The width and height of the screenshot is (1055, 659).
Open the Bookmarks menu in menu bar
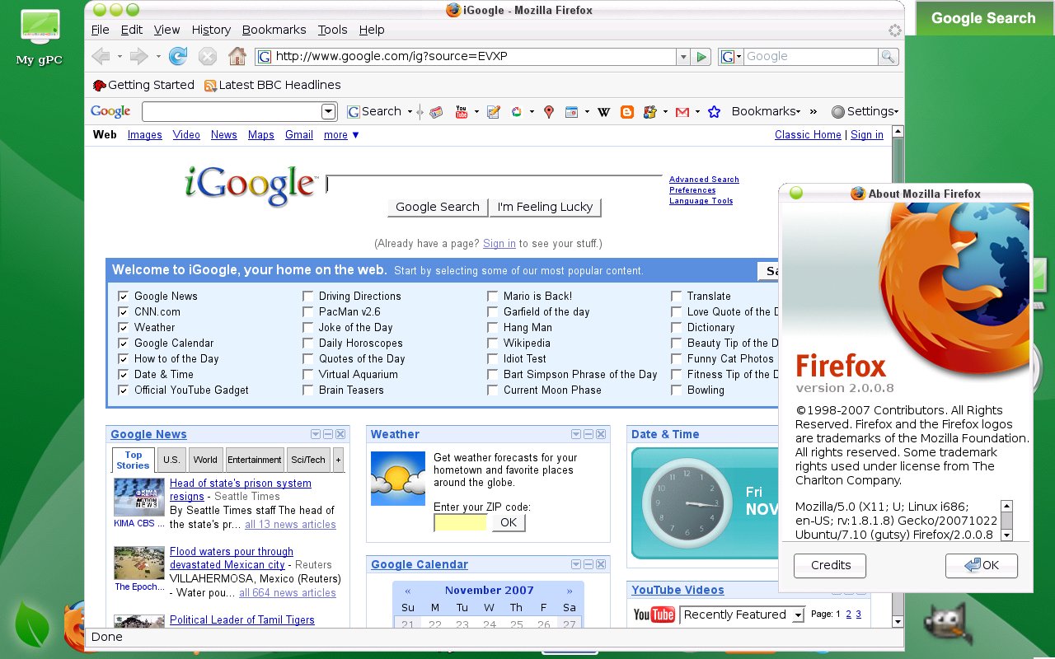pos(274,30)
